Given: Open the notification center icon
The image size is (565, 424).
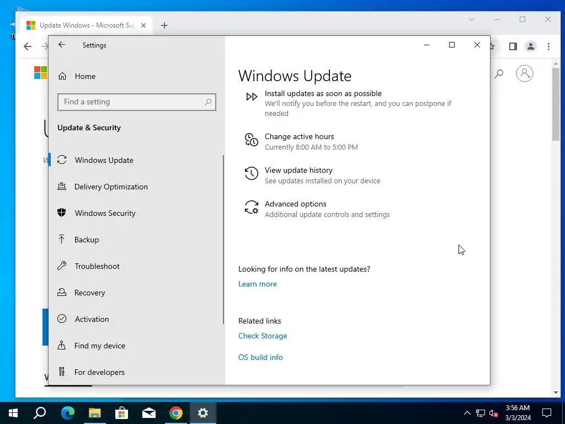Looking at the screenshot, I should (547, 413).
